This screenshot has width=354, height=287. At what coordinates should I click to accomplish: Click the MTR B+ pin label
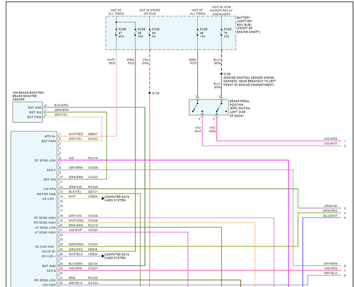pos(50,136)
